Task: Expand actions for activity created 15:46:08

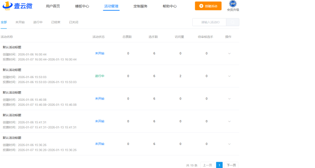Action: [229, 99]
